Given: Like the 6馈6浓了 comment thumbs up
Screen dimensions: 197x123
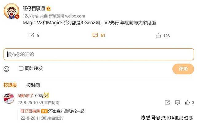Looking at the screenshot, I should point(187,102).
